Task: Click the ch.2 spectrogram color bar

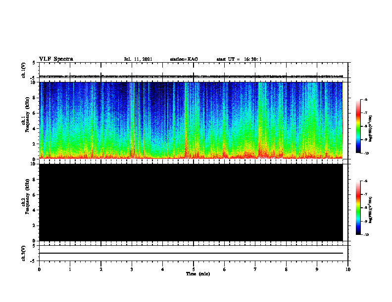Action: click(x=358, y=208)
